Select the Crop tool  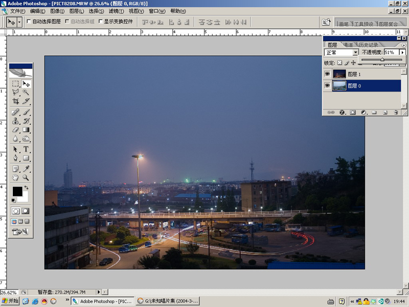[x=15, y=101]
